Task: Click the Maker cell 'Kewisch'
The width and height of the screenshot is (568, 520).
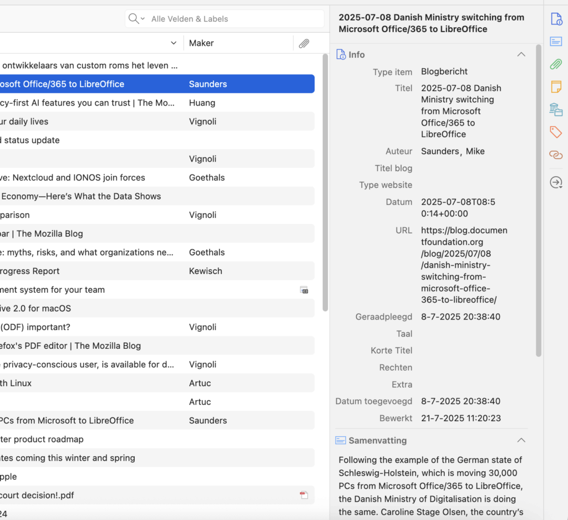Action: click(x=205, y=271)
